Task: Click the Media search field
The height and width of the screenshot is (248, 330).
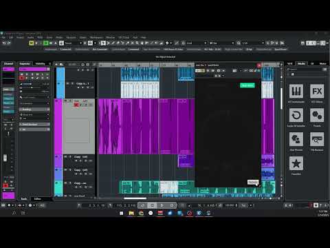Action: coord(306,69)
